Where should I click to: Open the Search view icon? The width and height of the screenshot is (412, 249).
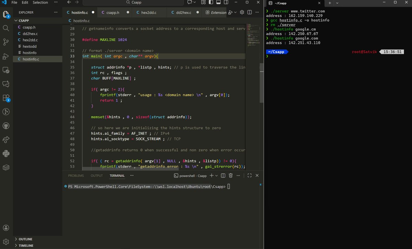tap(6, 28)
